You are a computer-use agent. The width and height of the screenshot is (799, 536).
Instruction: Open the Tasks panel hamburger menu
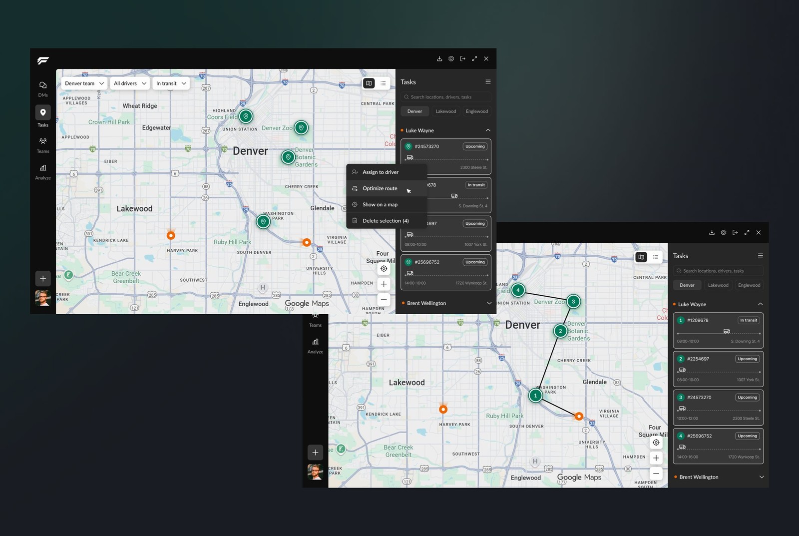[x=488, y=81]
